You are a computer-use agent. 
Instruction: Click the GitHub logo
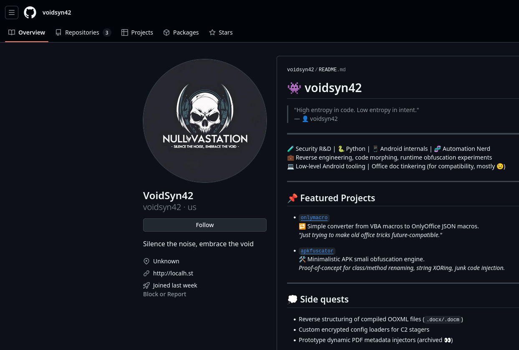[x=30, y=12]
